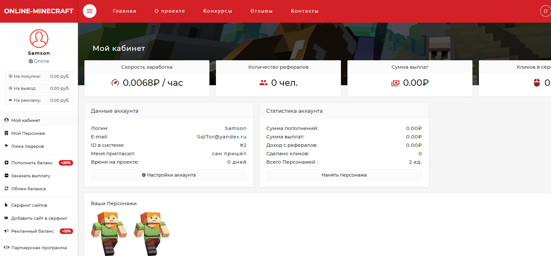Select the first character thumbnail
Image resolution: width=551 pixels, height=256 pixels.
click(x=109, y=234)
